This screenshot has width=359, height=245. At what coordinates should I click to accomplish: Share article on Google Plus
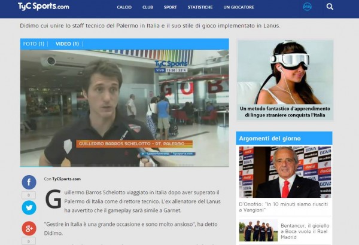coord(29,228)
